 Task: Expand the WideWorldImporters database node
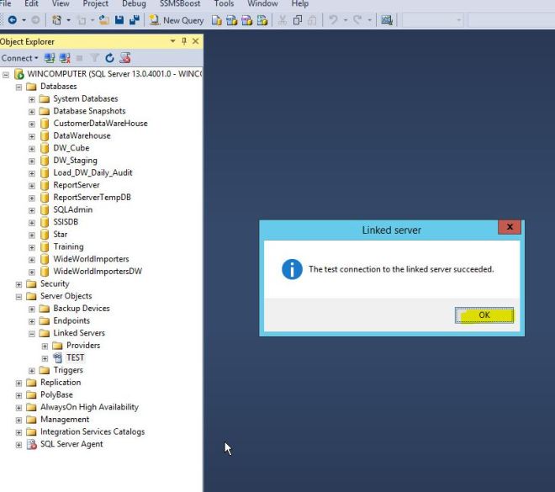point(32,259)
